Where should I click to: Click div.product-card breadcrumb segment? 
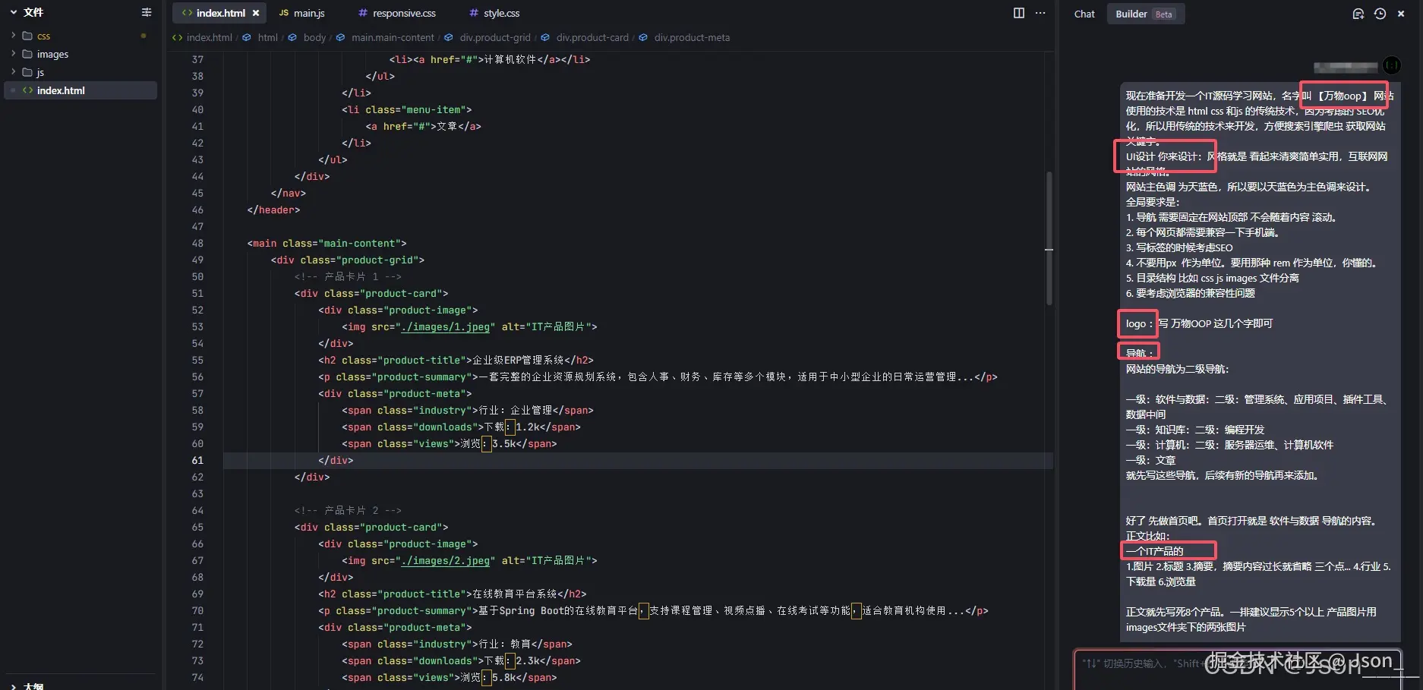[x=592, y=37]
